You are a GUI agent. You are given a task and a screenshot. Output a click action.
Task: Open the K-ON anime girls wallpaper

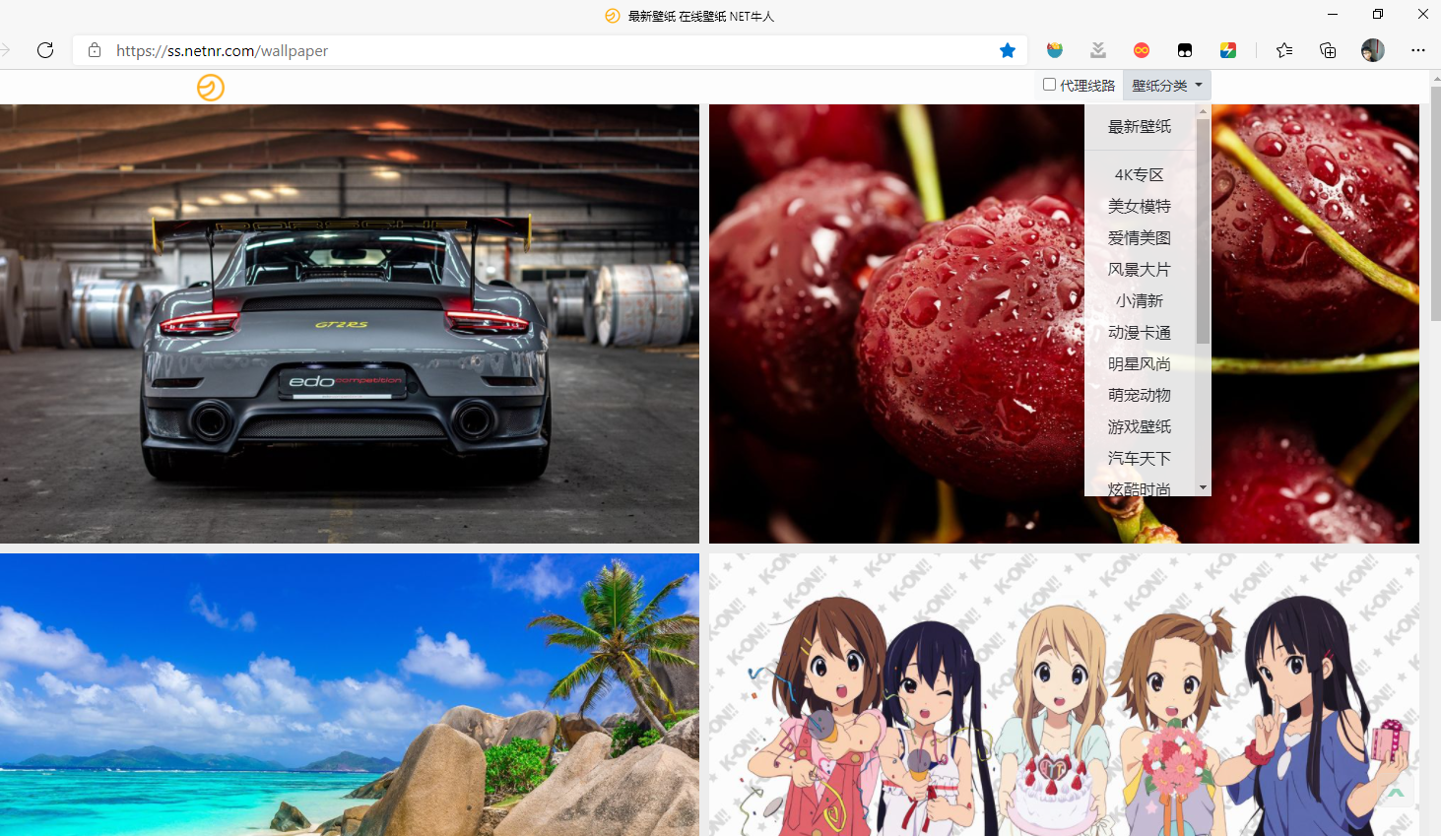[x=1064, y=694]
